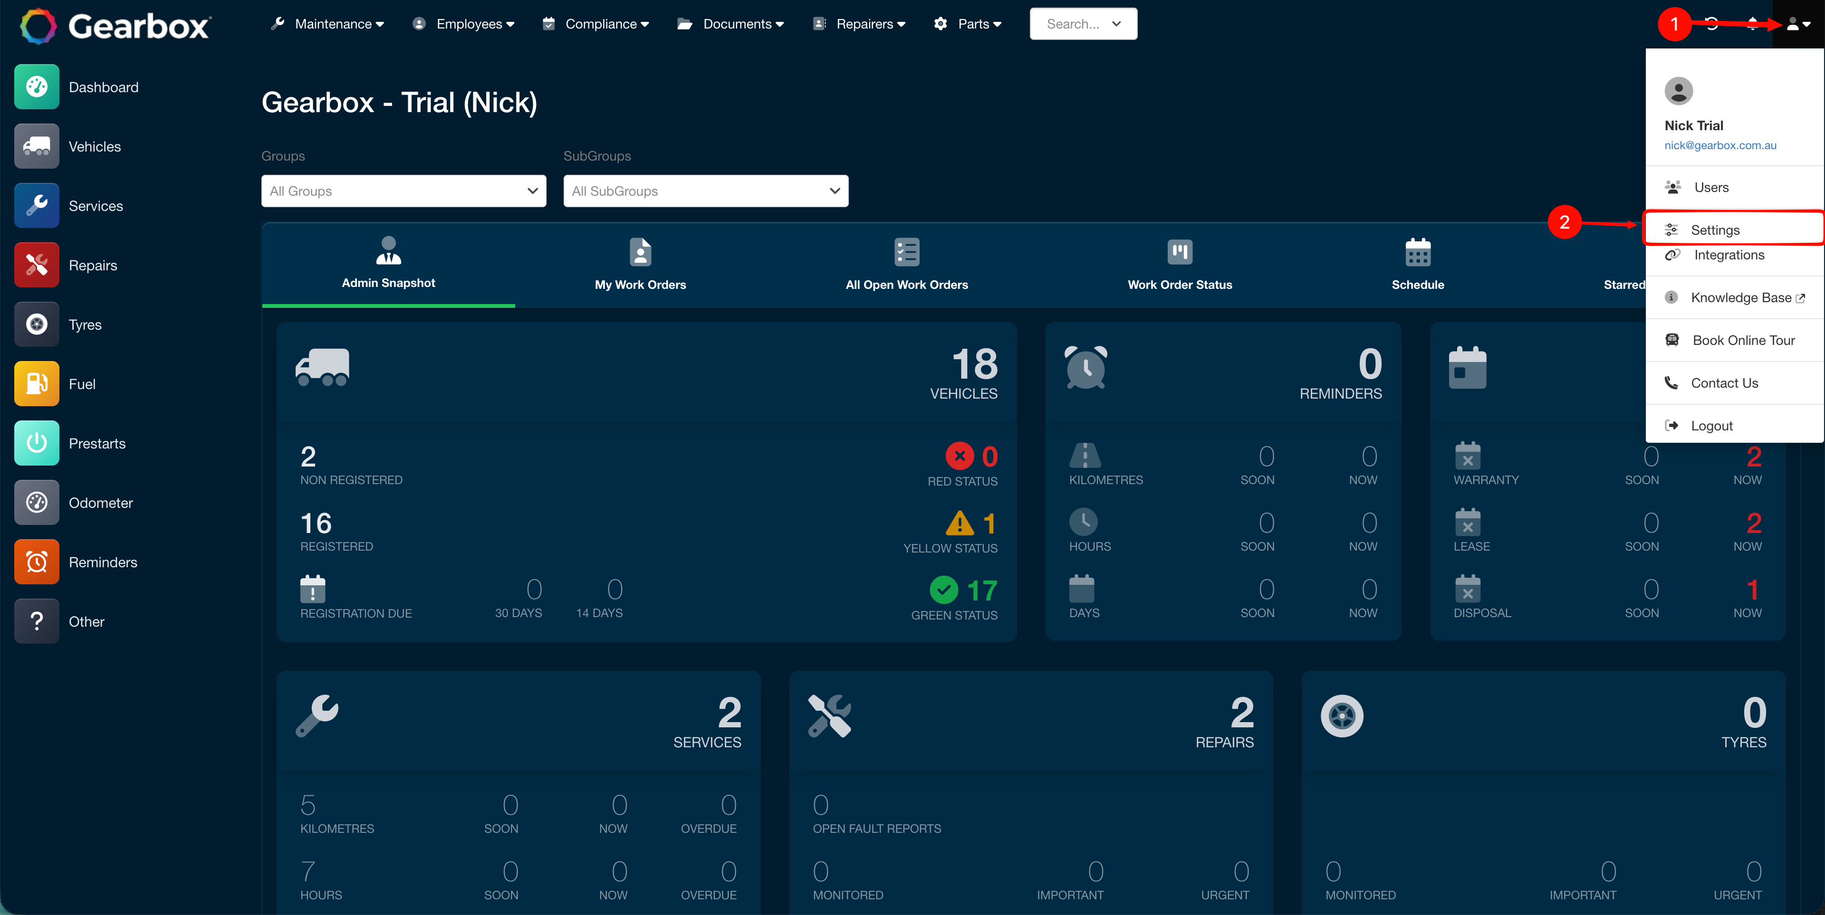The height and width of the screenshot is (915, 1825).
Task: Select Contact Us in account menu
Action: coord(1734,383)
